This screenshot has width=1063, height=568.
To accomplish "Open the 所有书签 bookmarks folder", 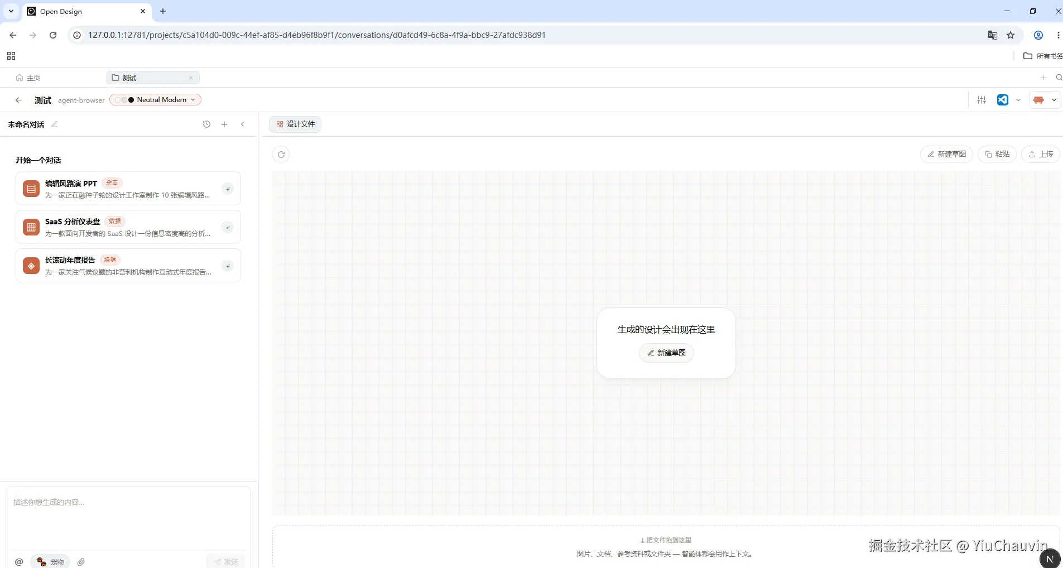I will coord(1042,56).
